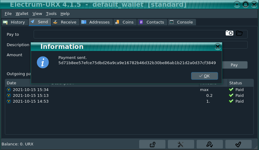Click the Balance: 0. URX status text
259x150 pixels.
17,144
